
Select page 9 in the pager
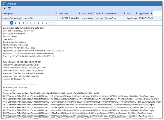point(42,23)
